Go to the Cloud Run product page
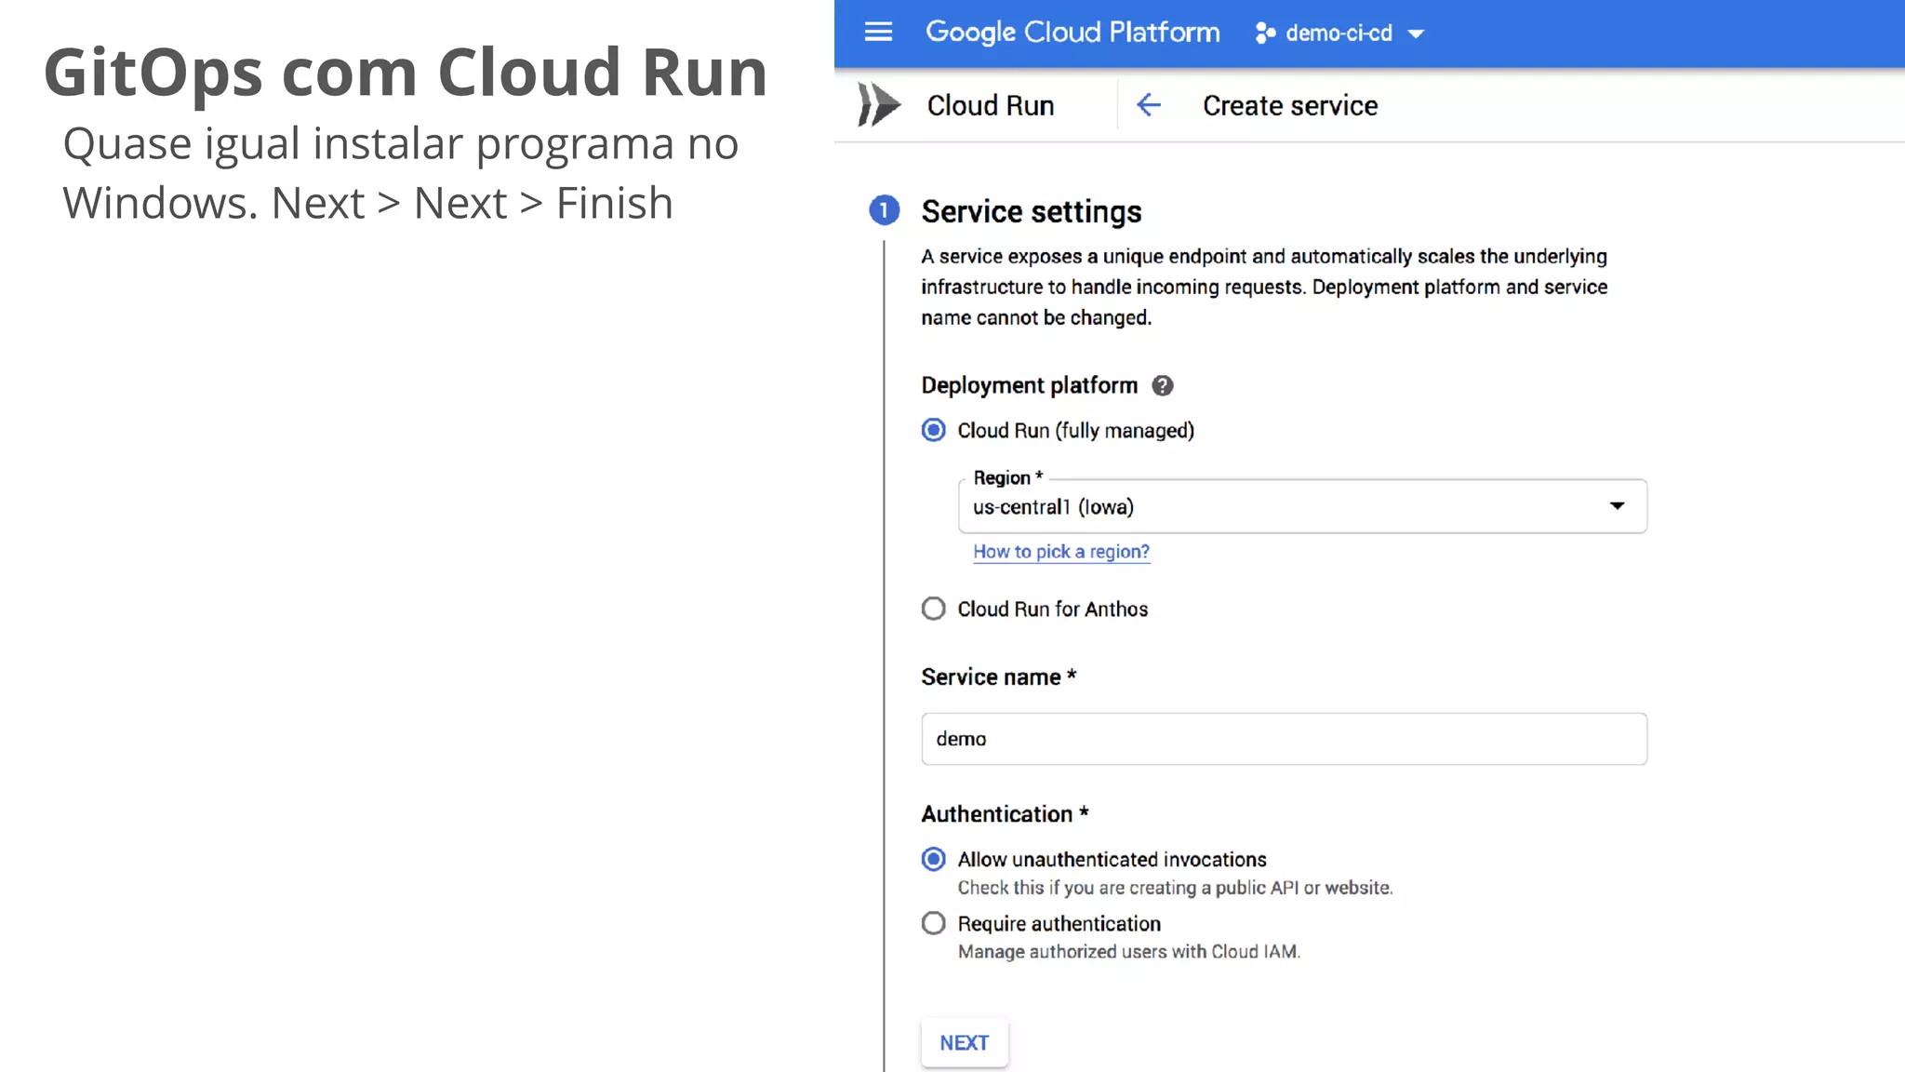Screen dimensions: 1905x1072 (991, 106)
